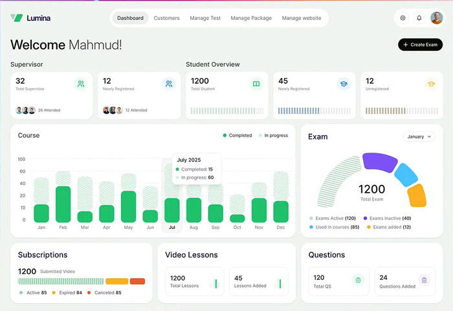The height and width of the screenshot is (311, 453).
Task: Click the Lumina logo
Action: [x=30, y=18]
